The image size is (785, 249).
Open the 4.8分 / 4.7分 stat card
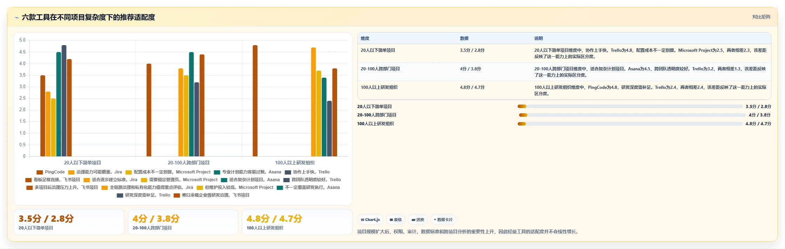pyautogui.click(x=297, y=222)
